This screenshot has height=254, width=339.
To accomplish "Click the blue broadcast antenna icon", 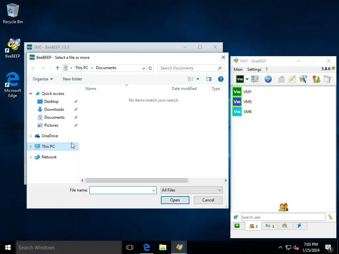I will click(268, 79).
